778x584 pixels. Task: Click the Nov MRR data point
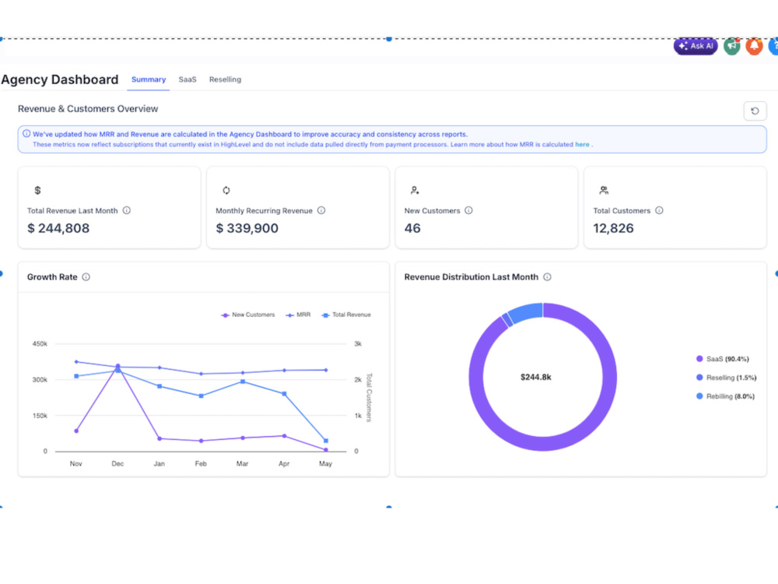click(76, 361)
